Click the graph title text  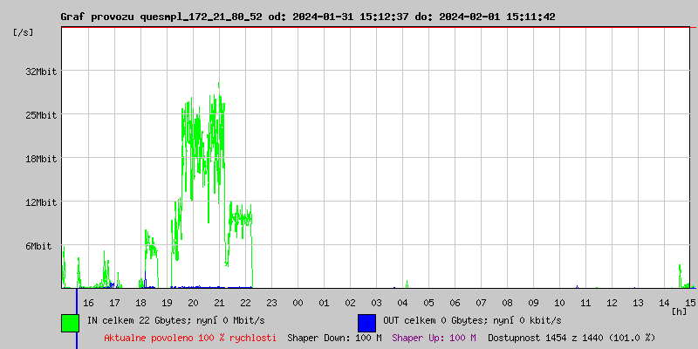tap(308, 17)
